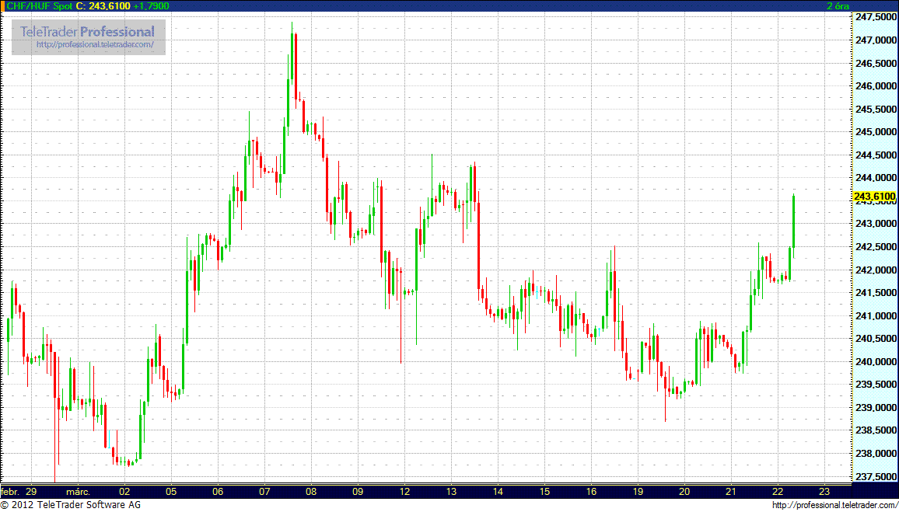The height and width of the screenshot is (512, 899).
Task: Click the "febr." month label on time axis
Action: 10,492
